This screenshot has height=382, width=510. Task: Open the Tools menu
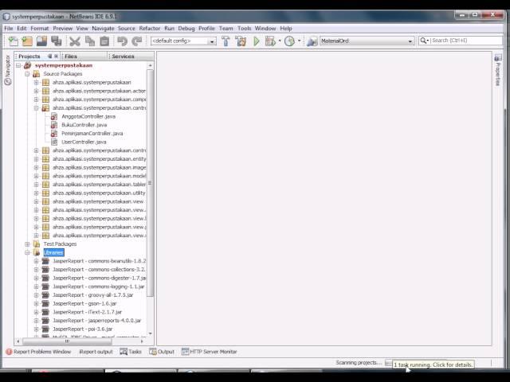pos(244,29)
